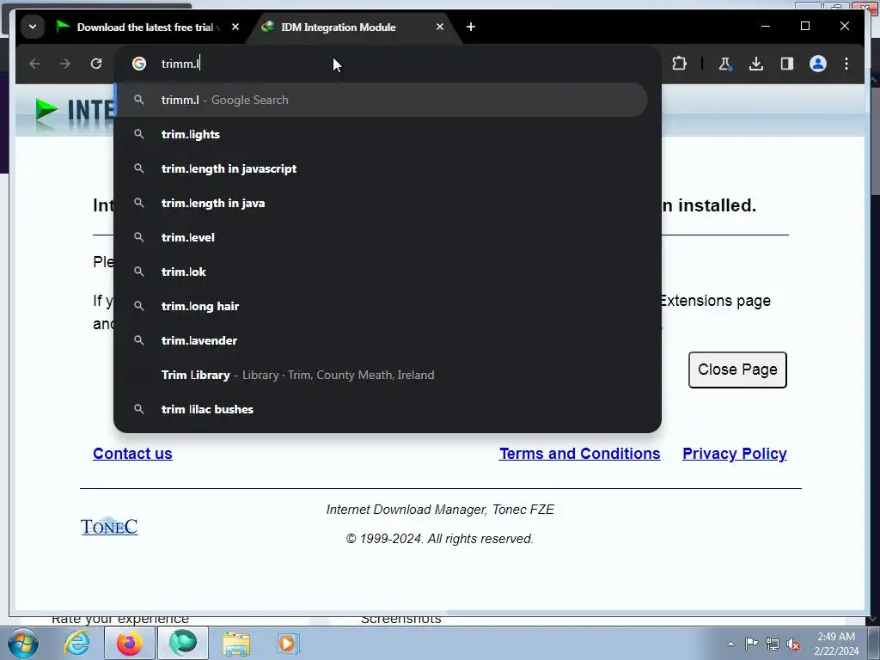Open the profile avatar menu
Viewport: 880px width, 660px height.
click(818, 64)
